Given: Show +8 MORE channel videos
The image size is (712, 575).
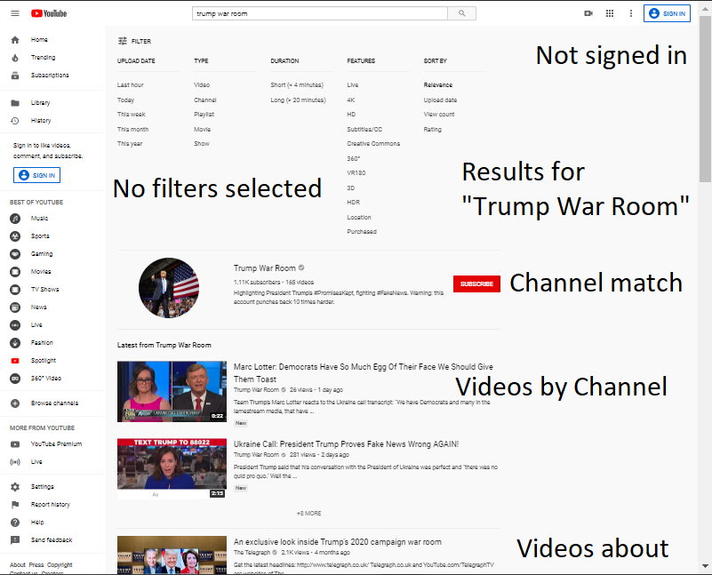Looking at the screenshot, I should click(x=308, y=514).
